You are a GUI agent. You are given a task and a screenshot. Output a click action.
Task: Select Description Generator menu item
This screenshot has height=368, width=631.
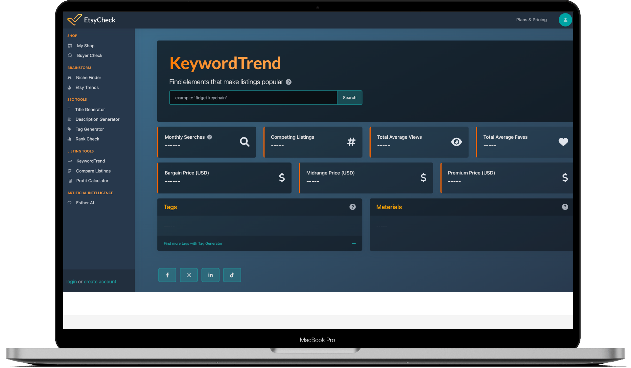[x=98, y=119]
